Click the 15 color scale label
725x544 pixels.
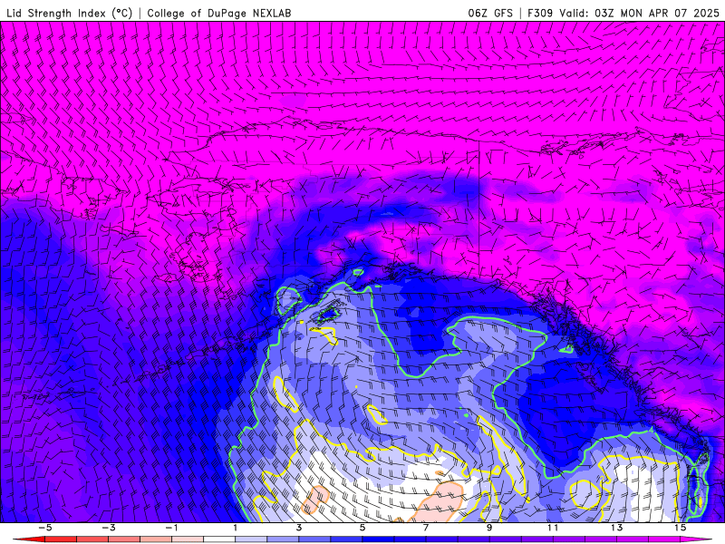pos(680,528)
